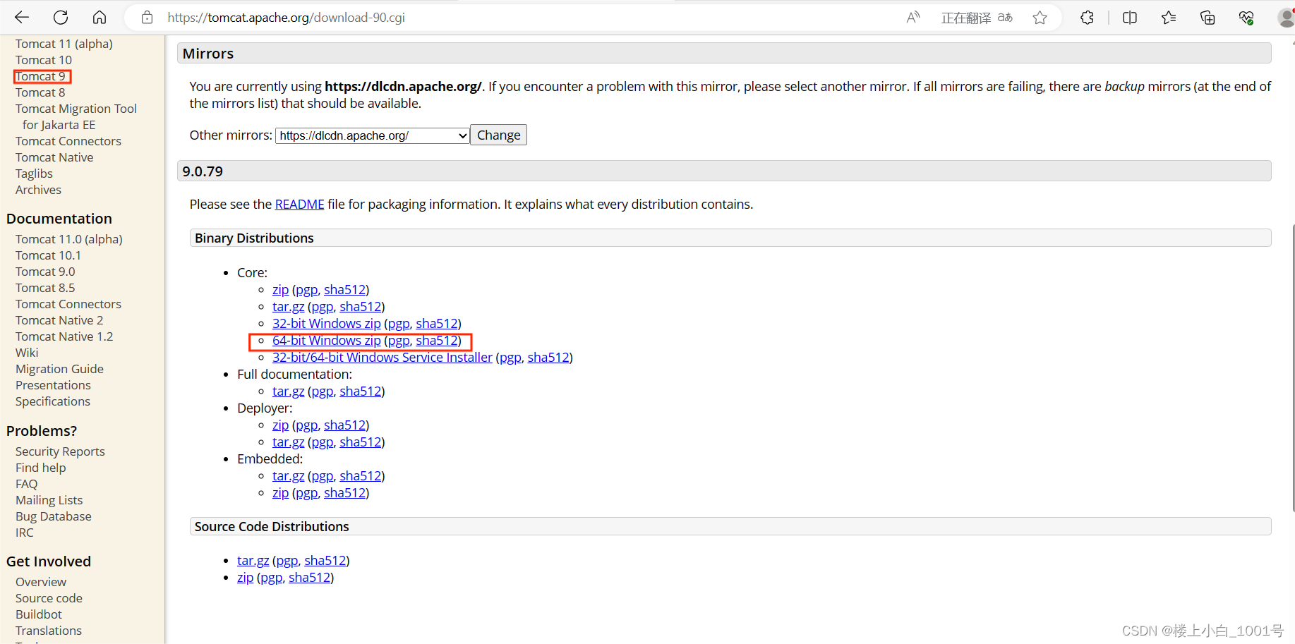
Task: Open sha512 checksum for the Windows Service Installer
Action: [548, 358]
